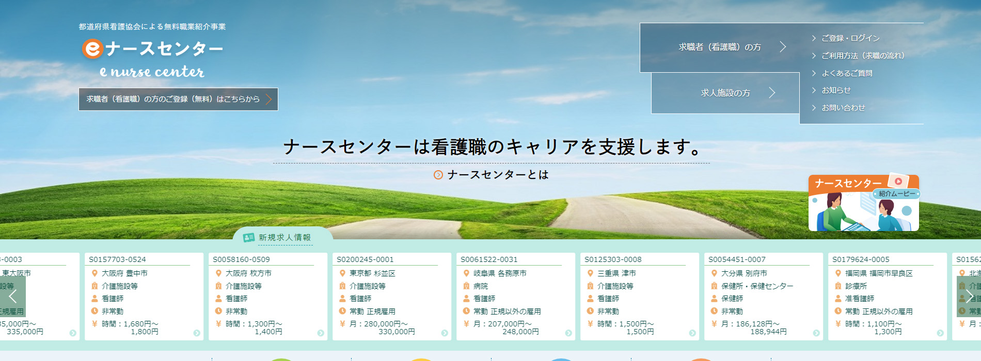Open the よくあるご質問 link
Image resolution: width=981 pixels, height=361 pixels.
click(847, 73)
